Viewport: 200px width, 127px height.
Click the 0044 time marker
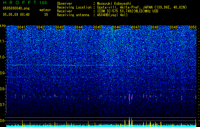point(79,27)
